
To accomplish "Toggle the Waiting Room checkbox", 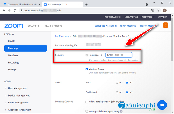I will click(87, 69).
